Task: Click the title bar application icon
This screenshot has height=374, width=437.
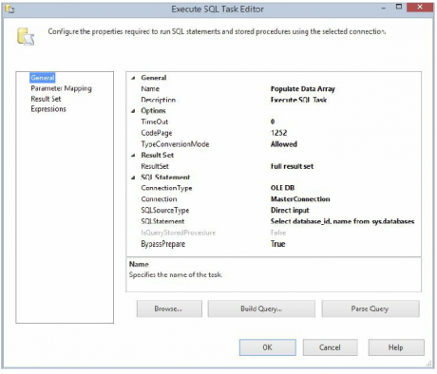Action: click(9, 9)
